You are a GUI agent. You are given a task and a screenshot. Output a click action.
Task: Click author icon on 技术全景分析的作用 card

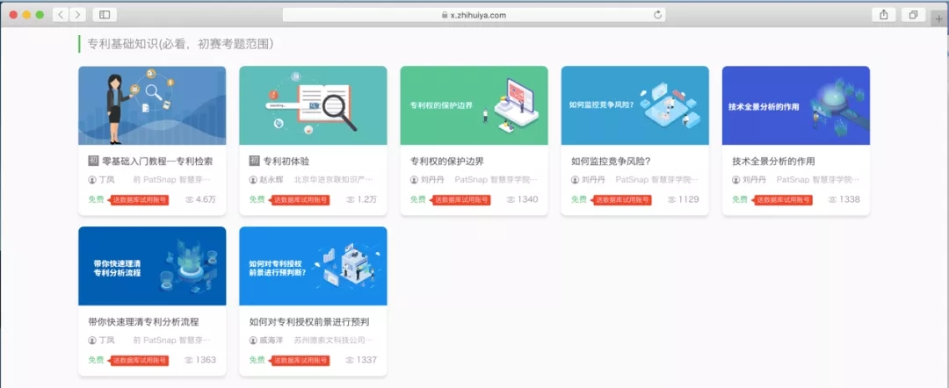tap(736, 180)
